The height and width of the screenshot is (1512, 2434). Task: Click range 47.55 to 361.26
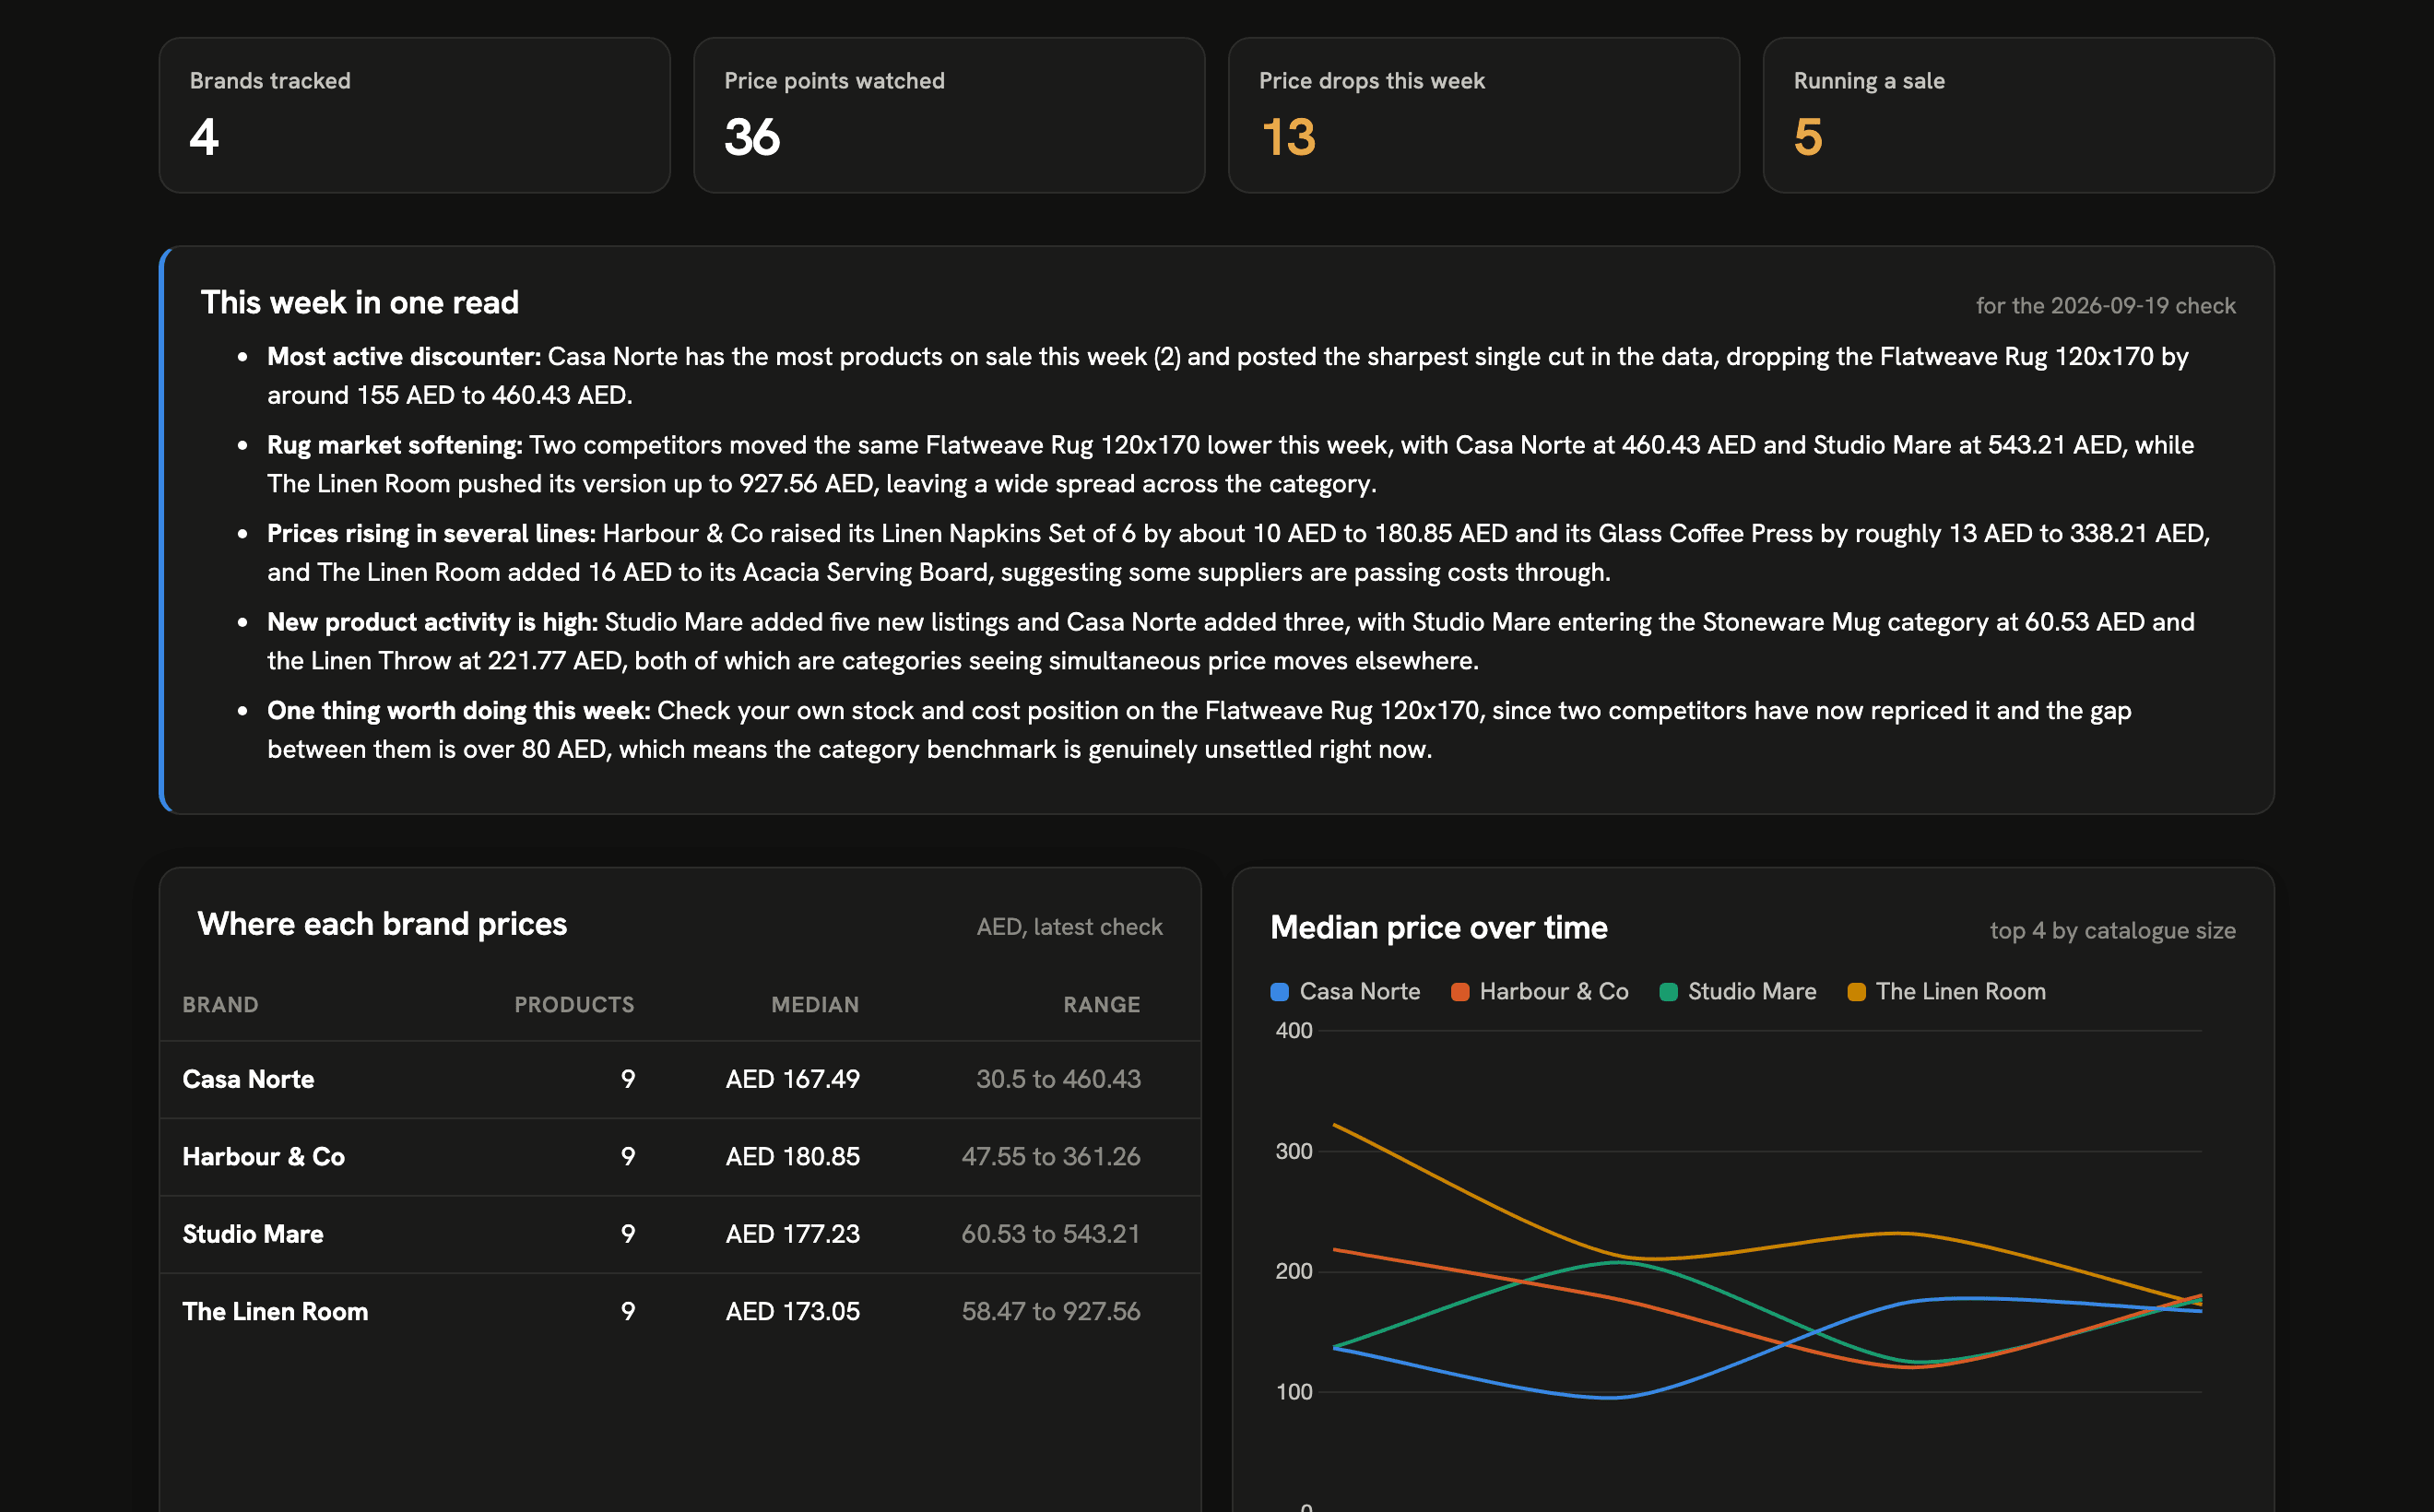coord(1051,1157)
